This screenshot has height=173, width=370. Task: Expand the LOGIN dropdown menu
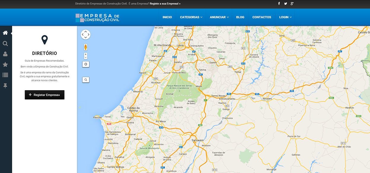click(x=285, y=17)
